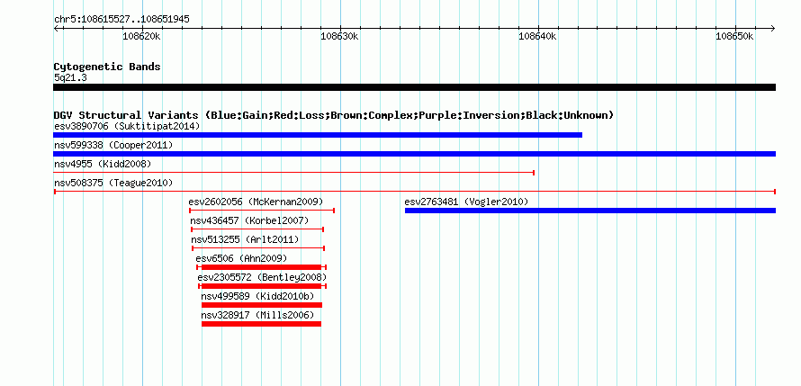Select the thick red esv6506 loss bar

point(262,267)
